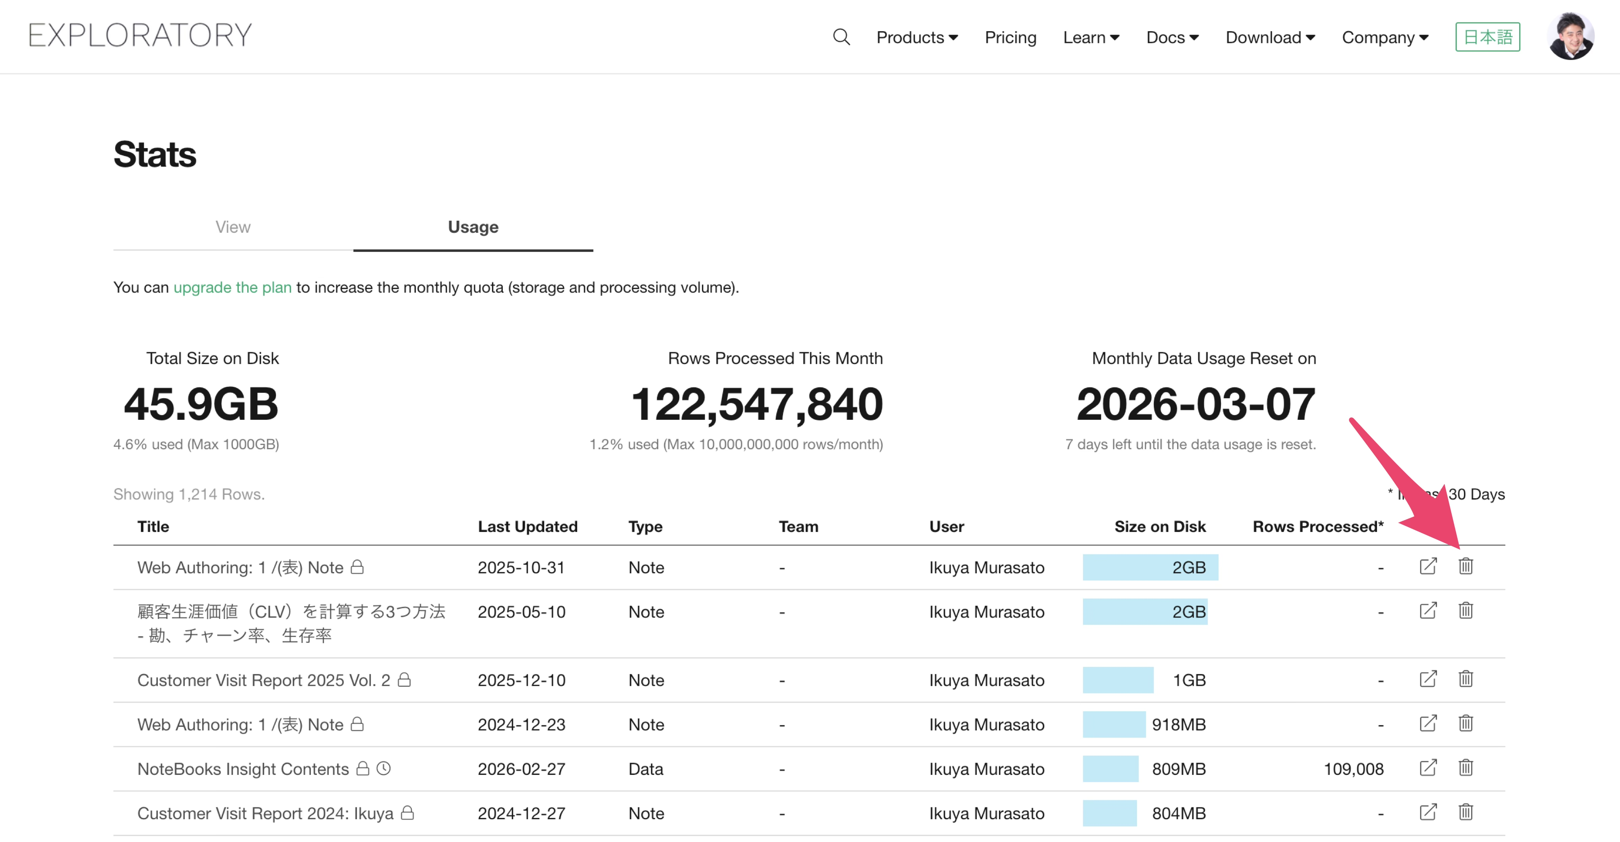Image resolution: width=1620 pixels, height=842 pixels.
Task: Open the CLV note in new window
Action: [1428, 610]
